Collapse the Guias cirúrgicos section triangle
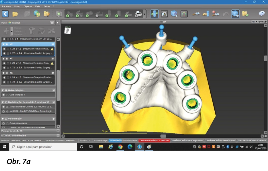The width and height of the screenshot is (268, 171). coord(3,90)
